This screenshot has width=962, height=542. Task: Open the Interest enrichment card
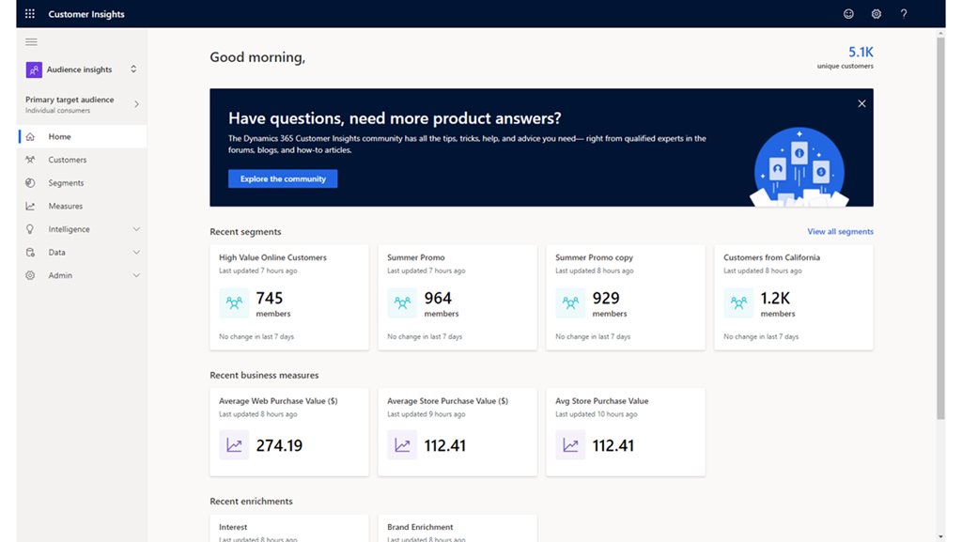[289, 529]
